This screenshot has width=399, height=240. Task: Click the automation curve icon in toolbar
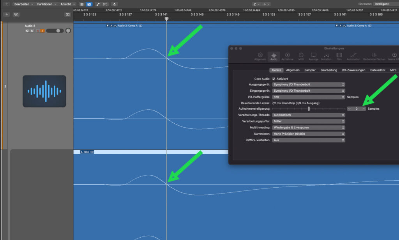click(98, 4)
